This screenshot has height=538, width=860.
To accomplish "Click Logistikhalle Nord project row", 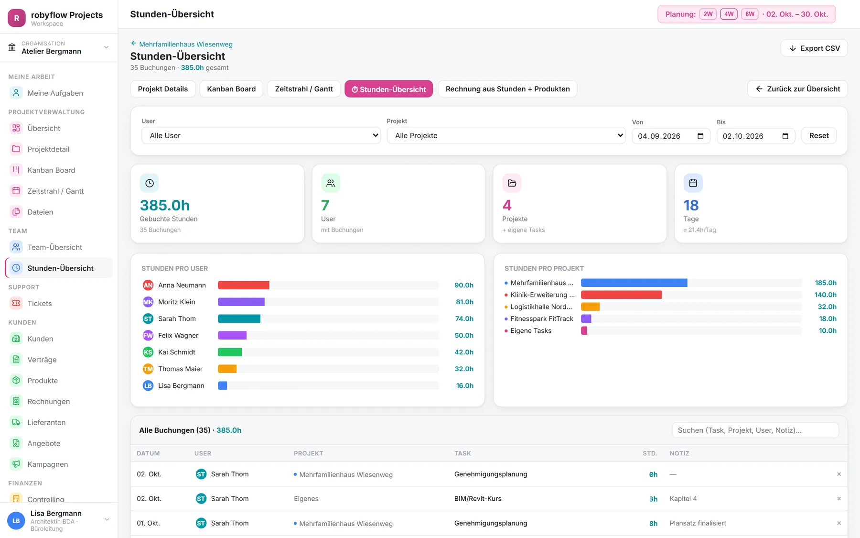I will coord(671,307).
